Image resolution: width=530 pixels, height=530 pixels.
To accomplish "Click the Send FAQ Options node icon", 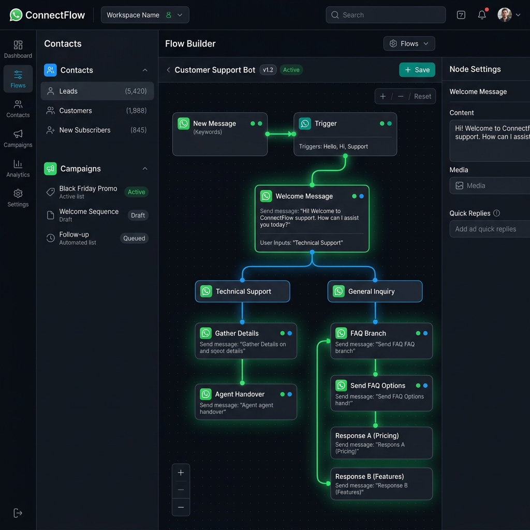I will pos(341,385).
